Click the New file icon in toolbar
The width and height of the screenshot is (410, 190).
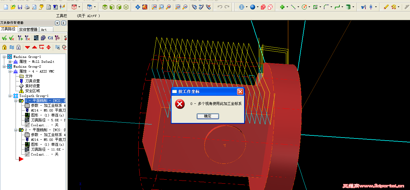point(6,7)
